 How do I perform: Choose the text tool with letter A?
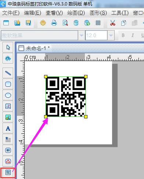click(8, 128)
